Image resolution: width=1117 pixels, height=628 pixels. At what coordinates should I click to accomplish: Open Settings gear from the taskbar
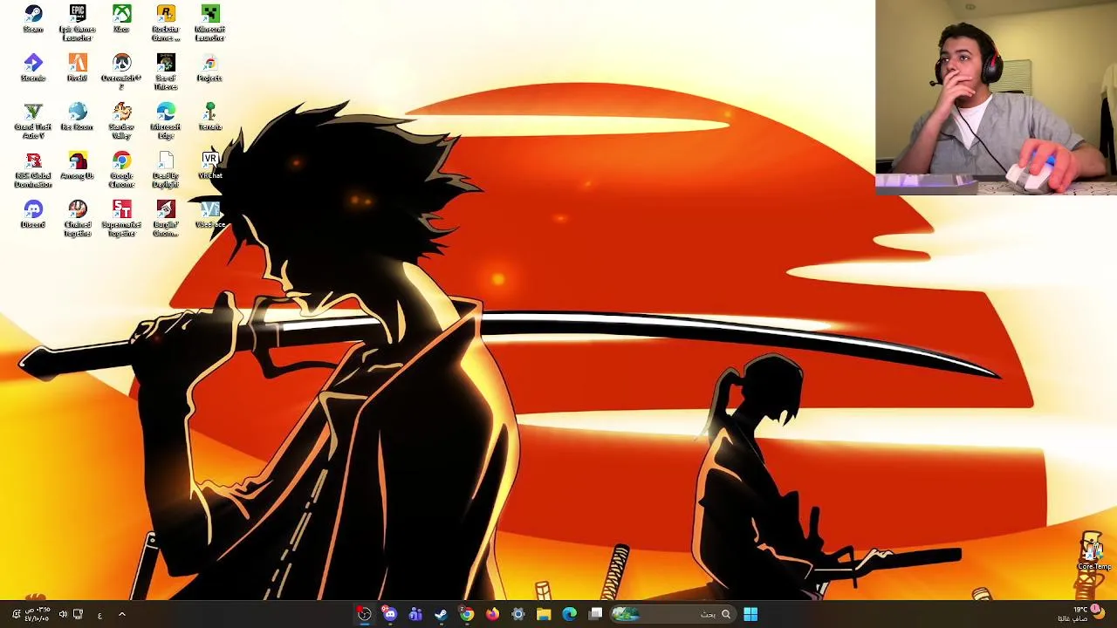tap(518, 614)
